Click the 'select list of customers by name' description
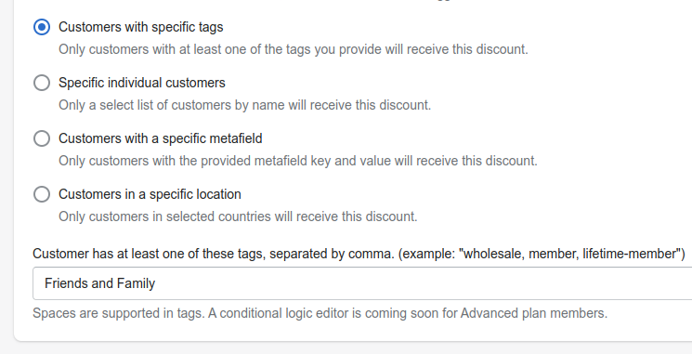This screenshot has width=692, height=354. (244, 105)
